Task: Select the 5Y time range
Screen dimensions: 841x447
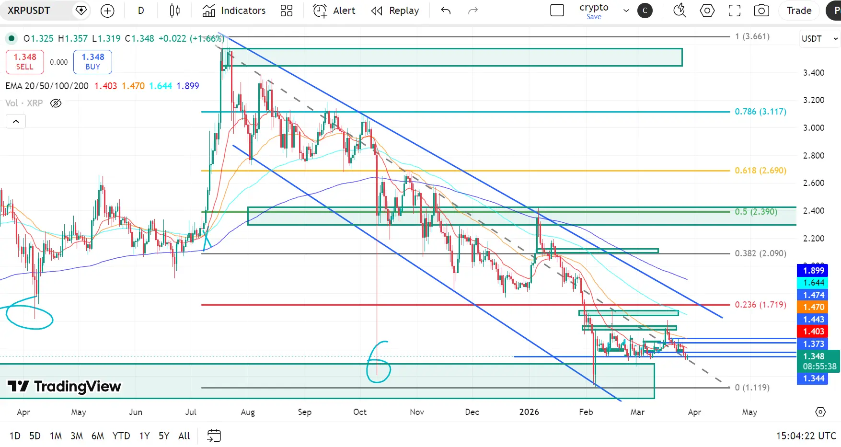Action: pyautogui.click(x=164, y=436)
